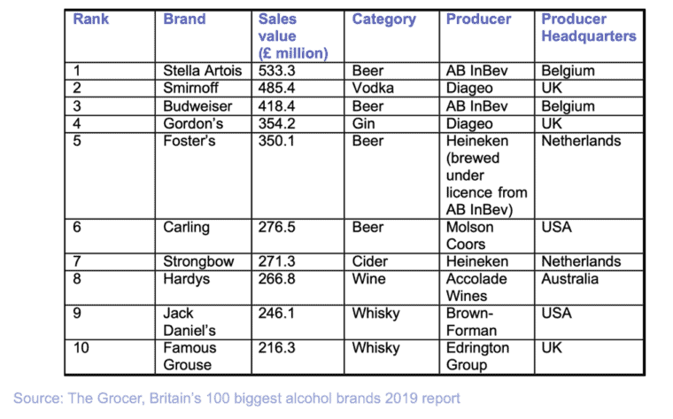The width and height of the screenshot is (673, 419).
Task: Click the Famous Grouse brand cell
Action: (x=202, y=357)
